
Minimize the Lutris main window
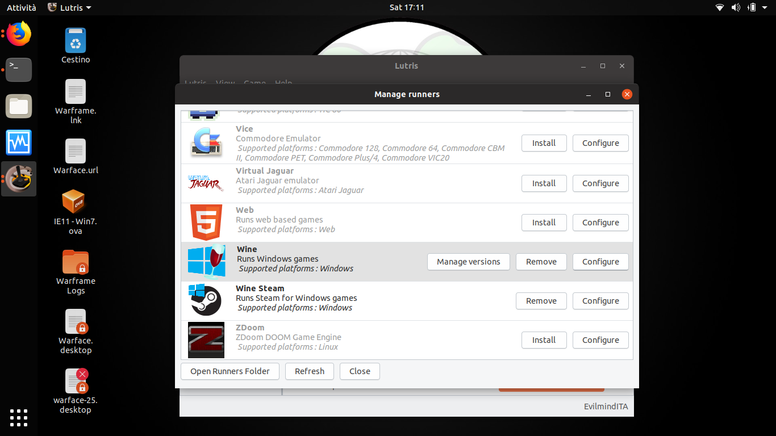(x=583, y=66)
